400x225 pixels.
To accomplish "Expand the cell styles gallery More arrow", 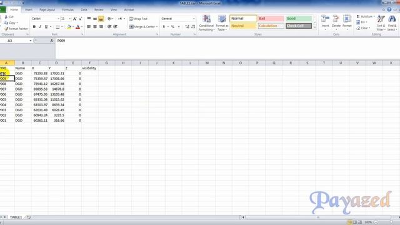I will 315,27.
